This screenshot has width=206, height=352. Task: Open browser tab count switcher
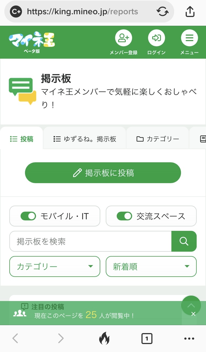tap(147, 339)
